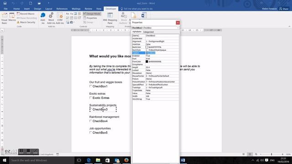Switch to the Review tab
292x164 pixels.
pos(88,9)
